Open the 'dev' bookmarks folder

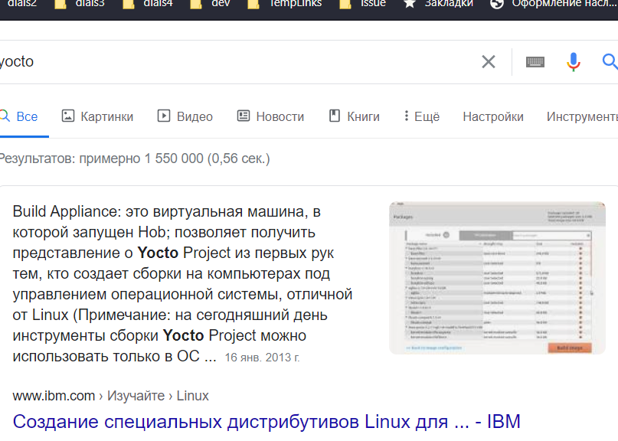pos(210,4)
